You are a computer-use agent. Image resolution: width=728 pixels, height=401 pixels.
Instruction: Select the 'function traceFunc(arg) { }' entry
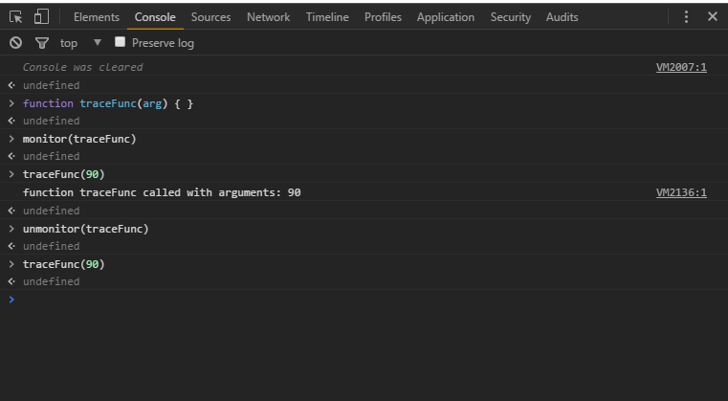[x=108, y=103]
